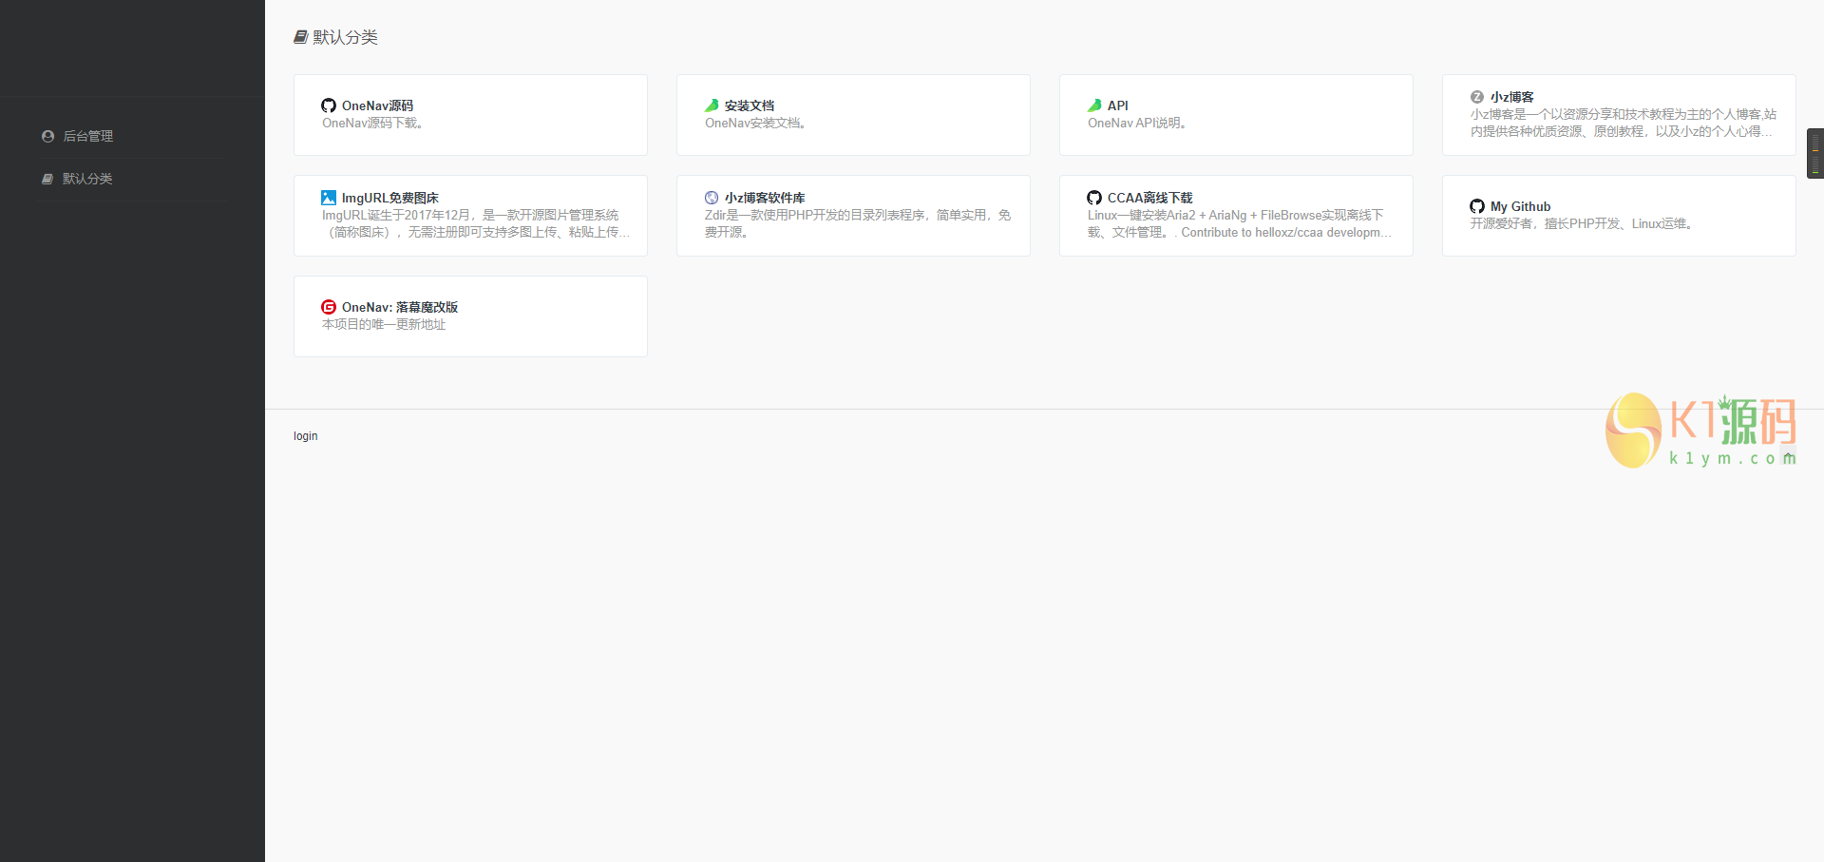Click the 默认分类 category heading text
1824x862 pixels.
(x=346, y=37)
